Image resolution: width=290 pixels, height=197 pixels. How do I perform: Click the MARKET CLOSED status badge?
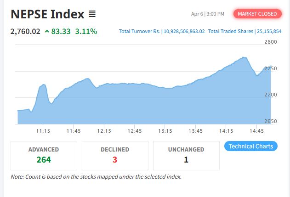point(257,14)
